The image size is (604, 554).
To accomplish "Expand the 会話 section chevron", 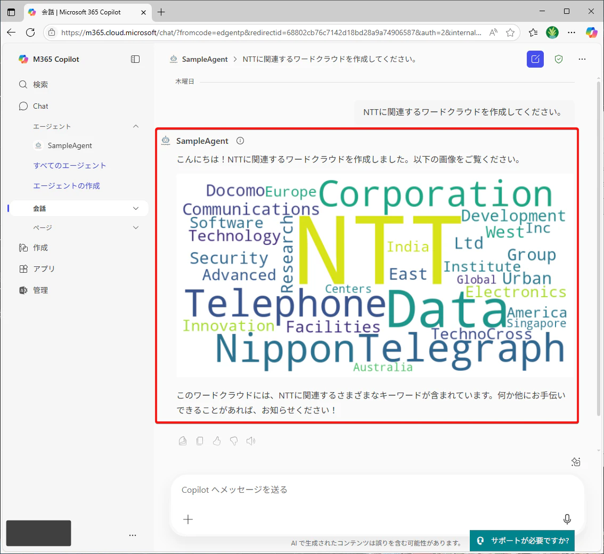I will coord(136,208).
